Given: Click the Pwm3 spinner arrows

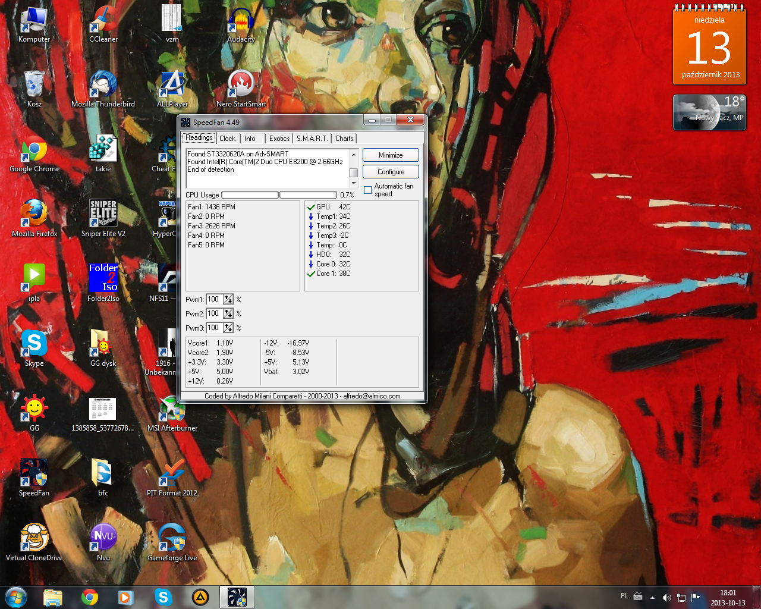Looking at the screenshot, I should 228,328.
